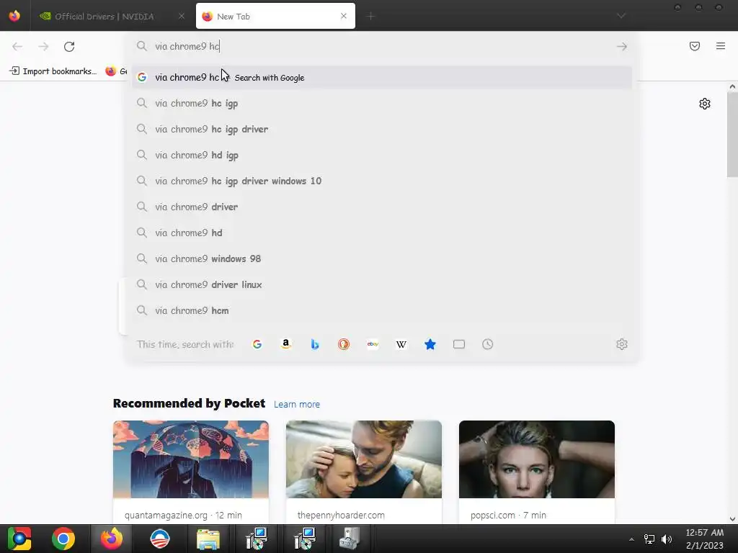
Task: Go forward one page
Action: [43, 47]
